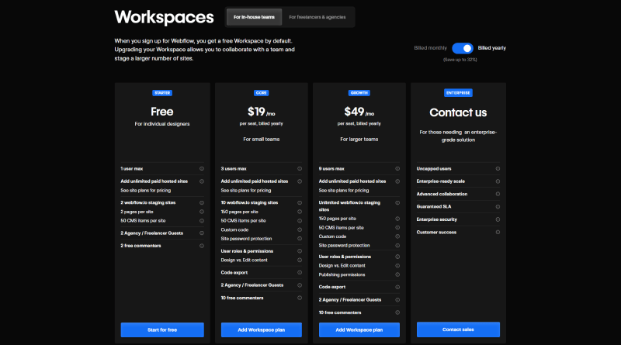Screen dimensions: 621x345
Task: Click Starter's See site plans for pricing text
Action: tap(146, 190)
